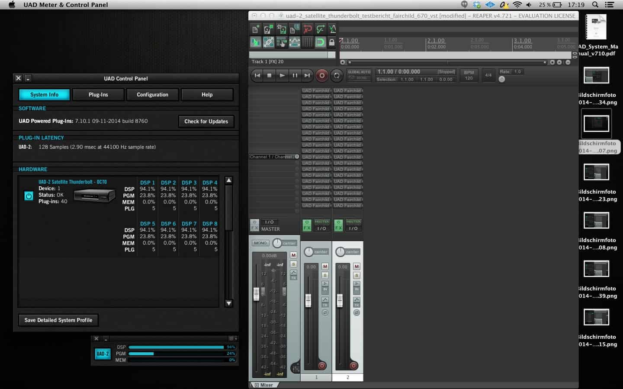623x389 pixels.
Task: Open the time signature 4/4 selector
Action: (488, 75)
